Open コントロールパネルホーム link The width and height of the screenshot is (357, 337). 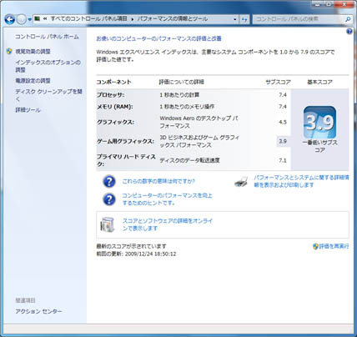[47, 37]
